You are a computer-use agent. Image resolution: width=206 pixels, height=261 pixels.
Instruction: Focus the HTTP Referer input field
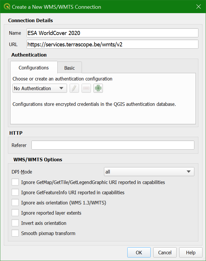113,145
